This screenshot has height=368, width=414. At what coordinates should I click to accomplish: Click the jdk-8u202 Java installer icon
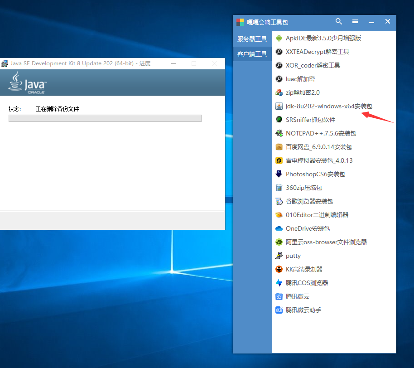[x=279, y=106]
